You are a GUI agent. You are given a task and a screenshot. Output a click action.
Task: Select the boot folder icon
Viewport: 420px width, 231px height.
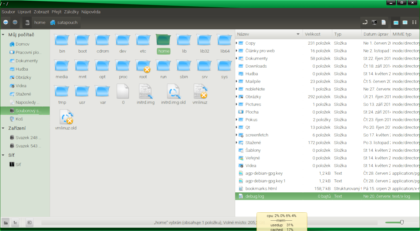pyautogui.click(x=82, y=40)
